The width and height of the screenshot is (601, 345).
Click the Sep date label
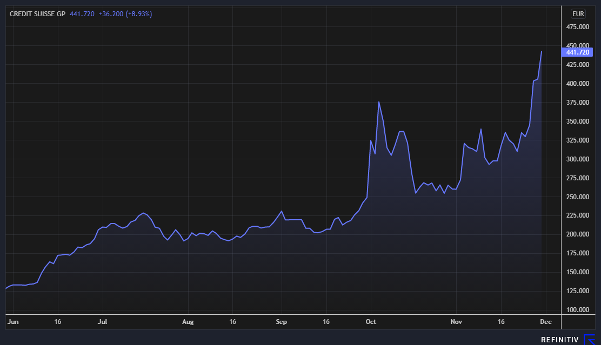pyautogui.click(x=282, y=322)
